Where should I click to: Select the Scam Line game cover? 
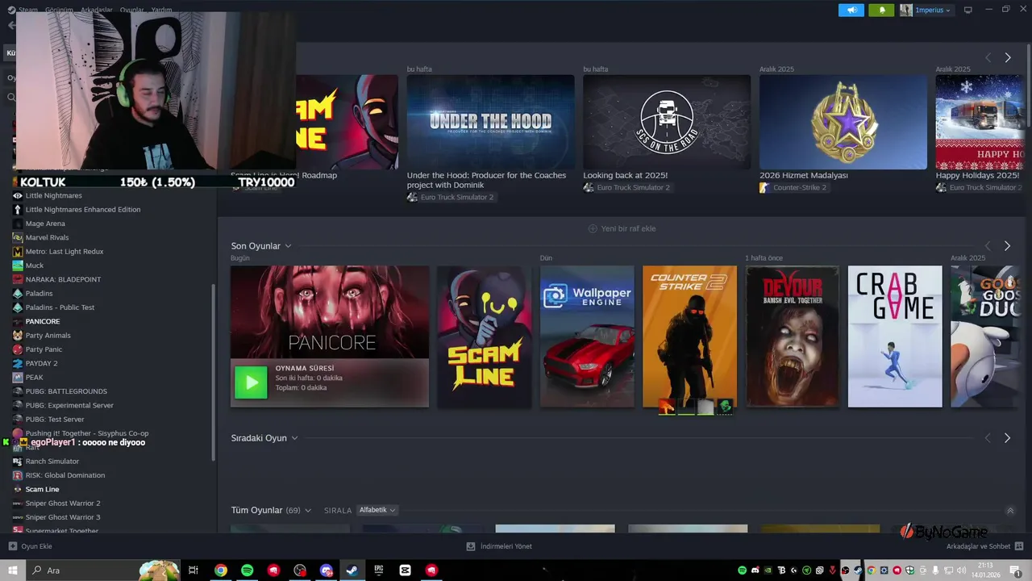point(484,336)
